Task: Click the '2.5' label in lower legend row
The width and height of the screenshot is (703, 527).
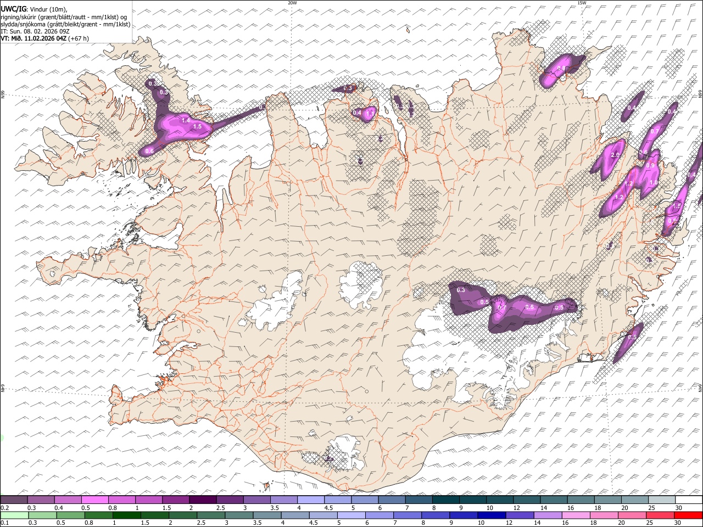Action: tap(201, 523)
